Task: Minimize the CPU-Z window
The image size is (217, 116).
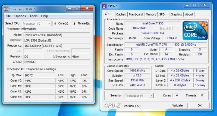Action: [187, 5]
